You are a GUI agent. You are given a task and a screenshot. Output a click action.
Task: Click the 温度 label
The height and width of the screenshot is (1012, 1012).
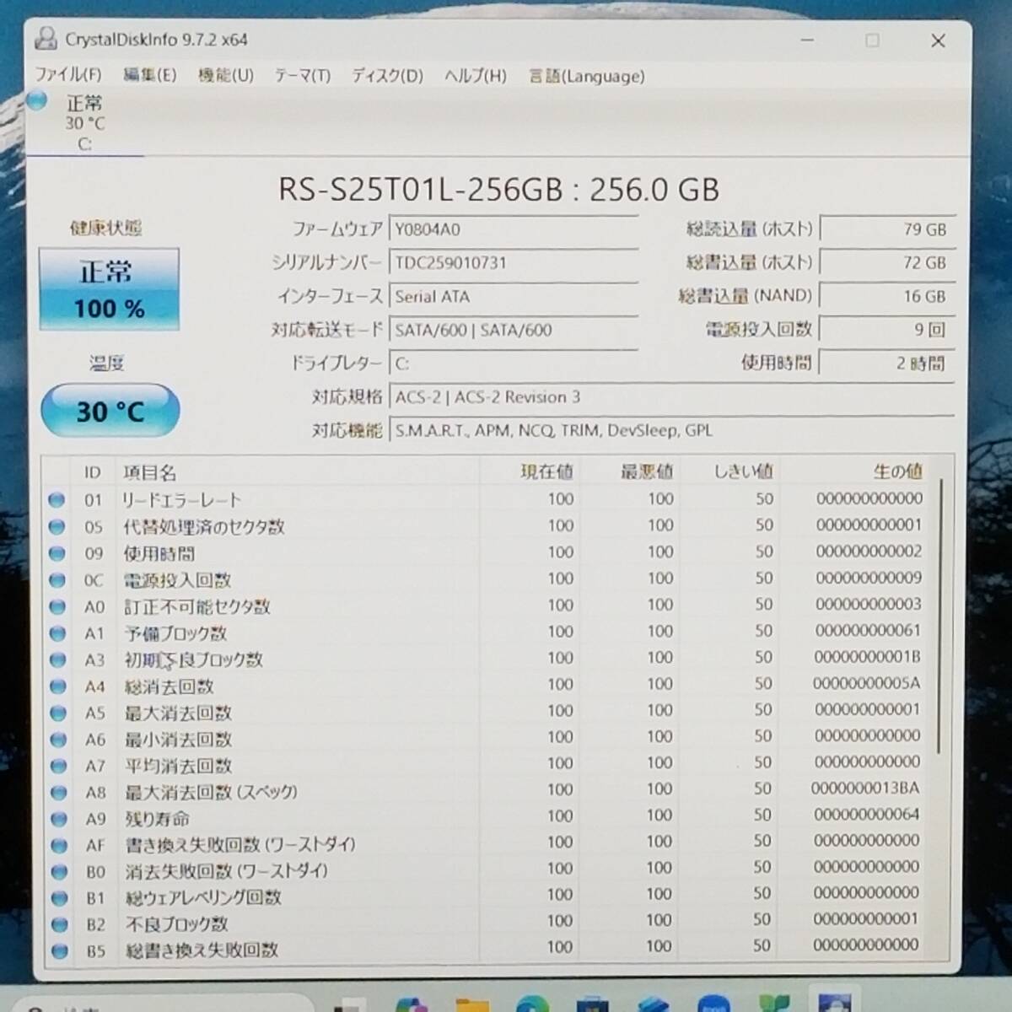(x=107, y=363)
